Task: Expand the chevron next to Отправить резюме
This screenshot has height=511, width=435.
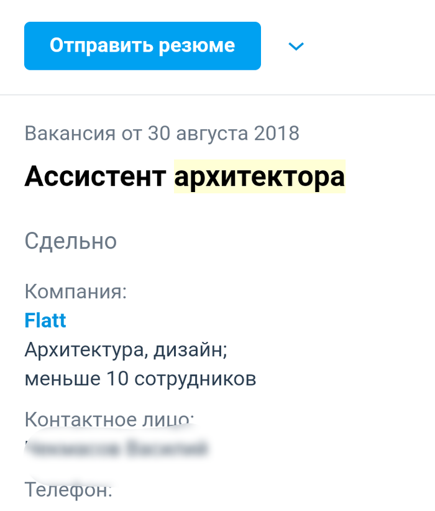Action: [x=296, y=46]
